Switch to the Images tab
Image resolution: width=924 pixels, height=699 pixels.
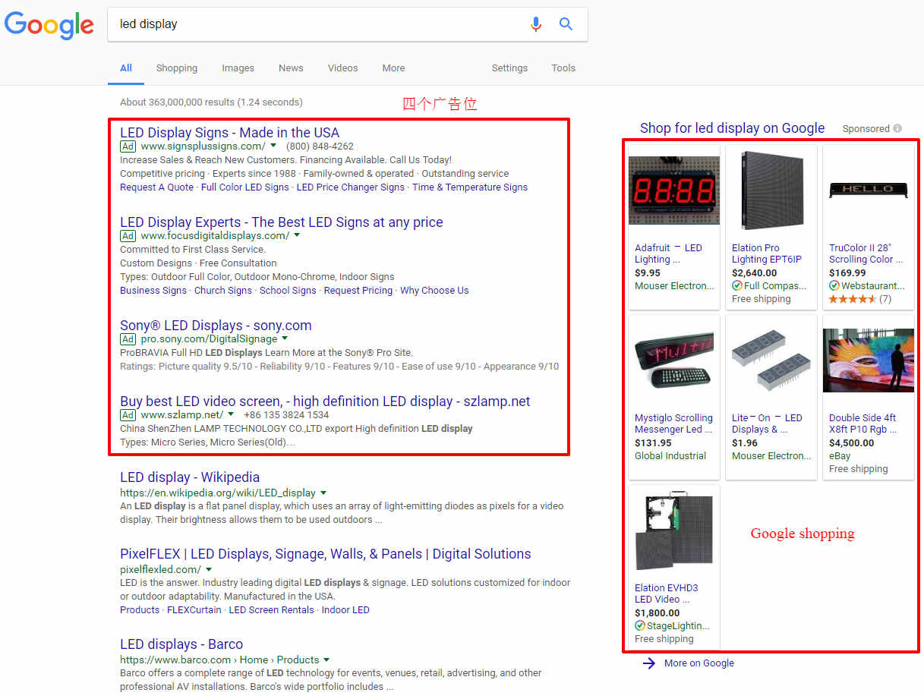click(x=238, y=68)
